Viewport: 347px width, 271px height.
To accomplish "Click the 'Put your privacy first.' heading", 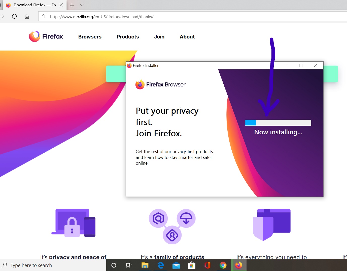I will [167, 116].
